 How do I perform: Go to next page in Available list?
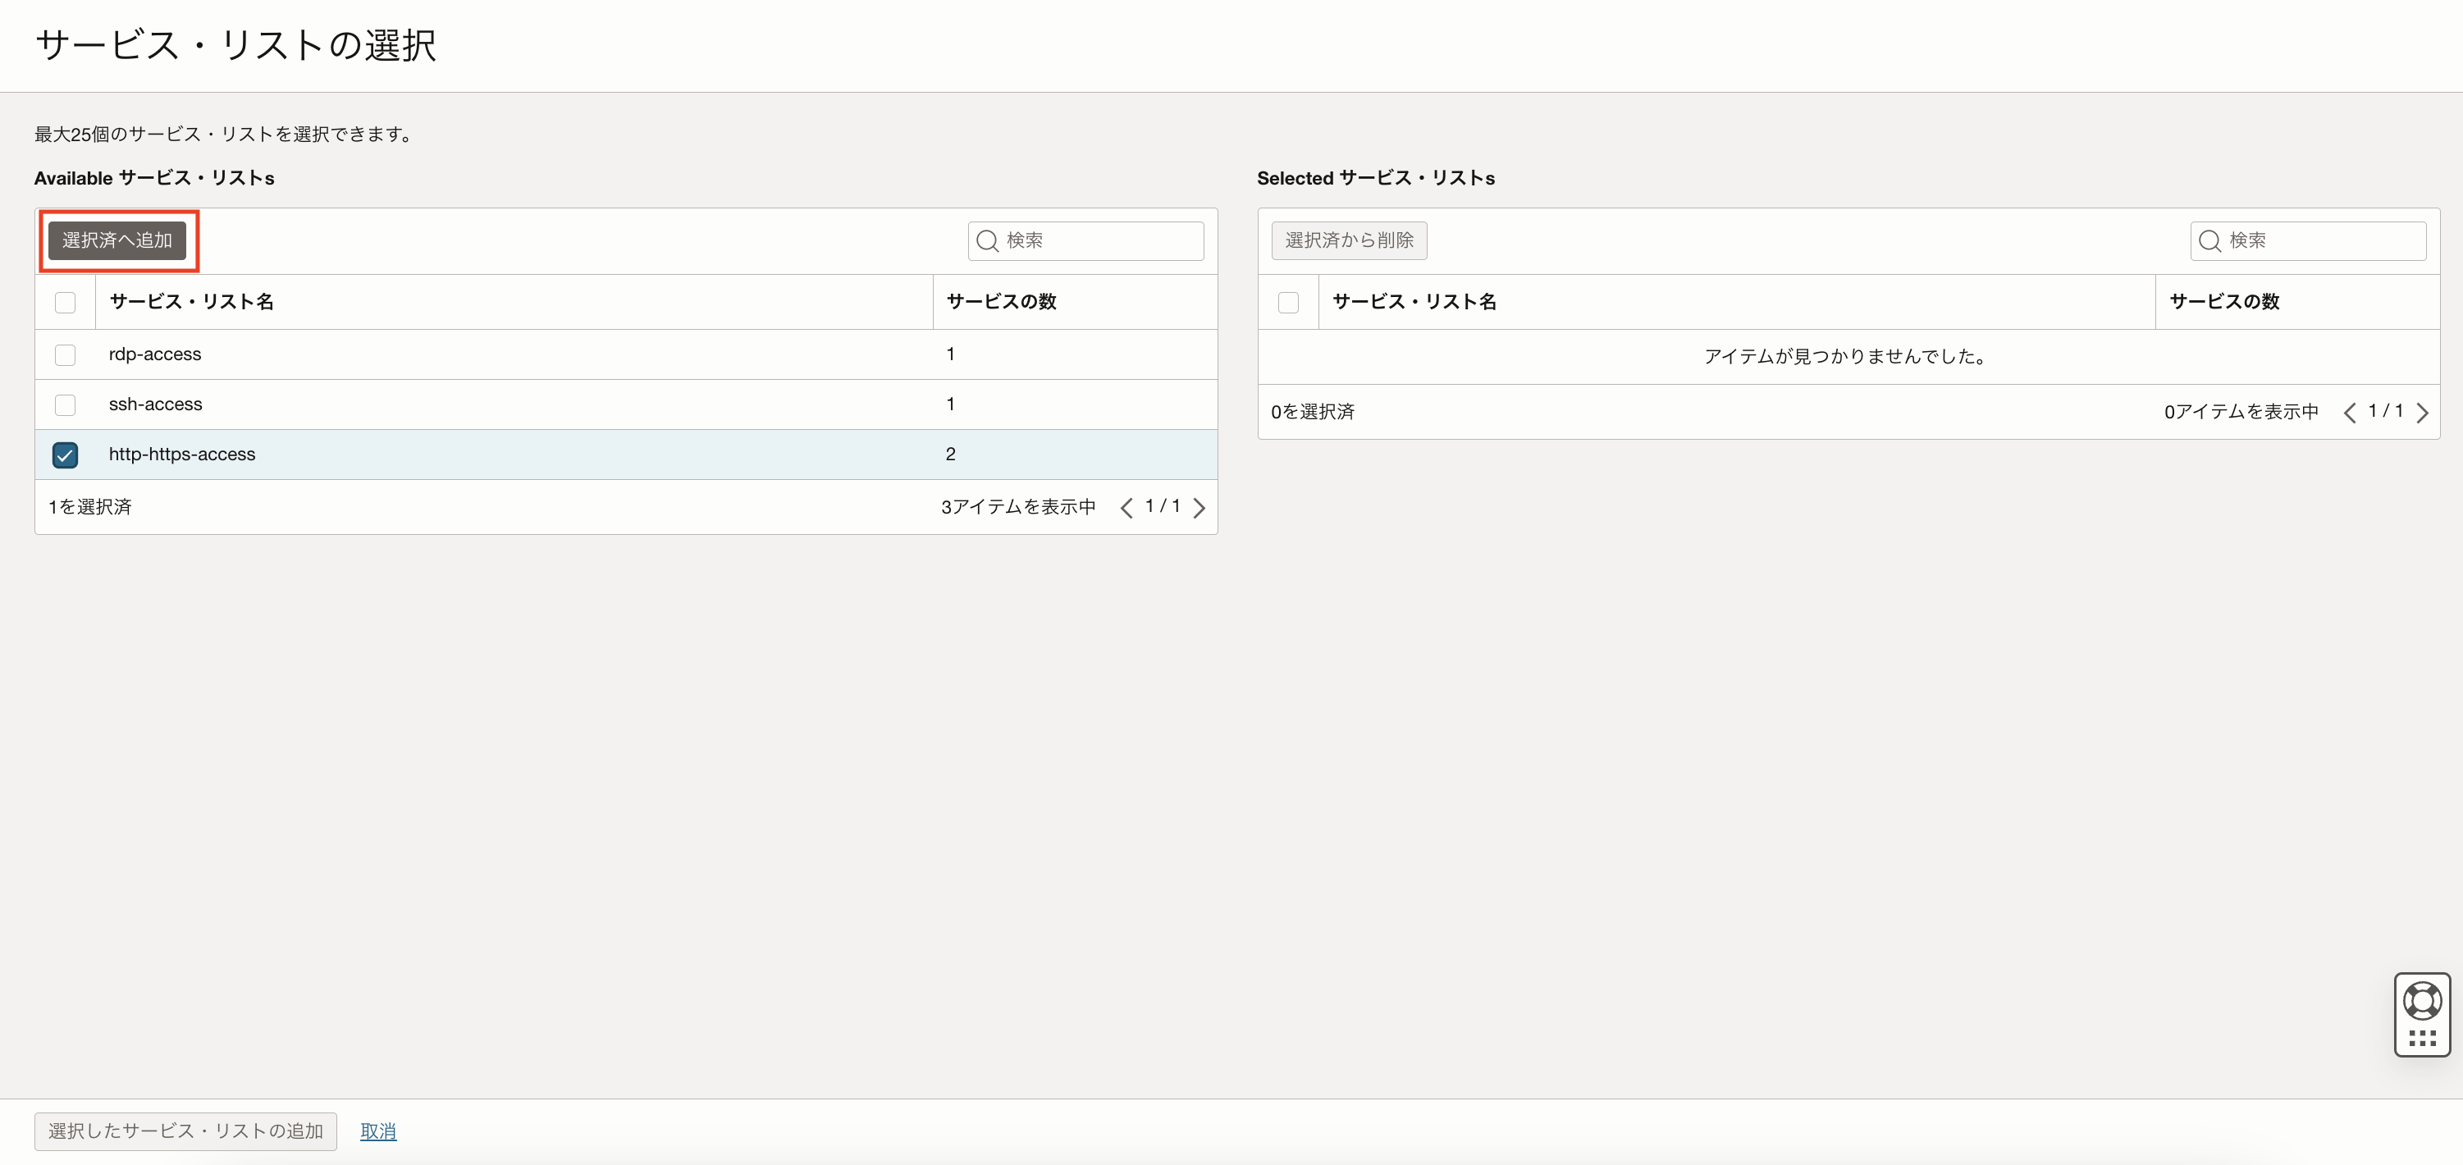(x=1199, y=508)
